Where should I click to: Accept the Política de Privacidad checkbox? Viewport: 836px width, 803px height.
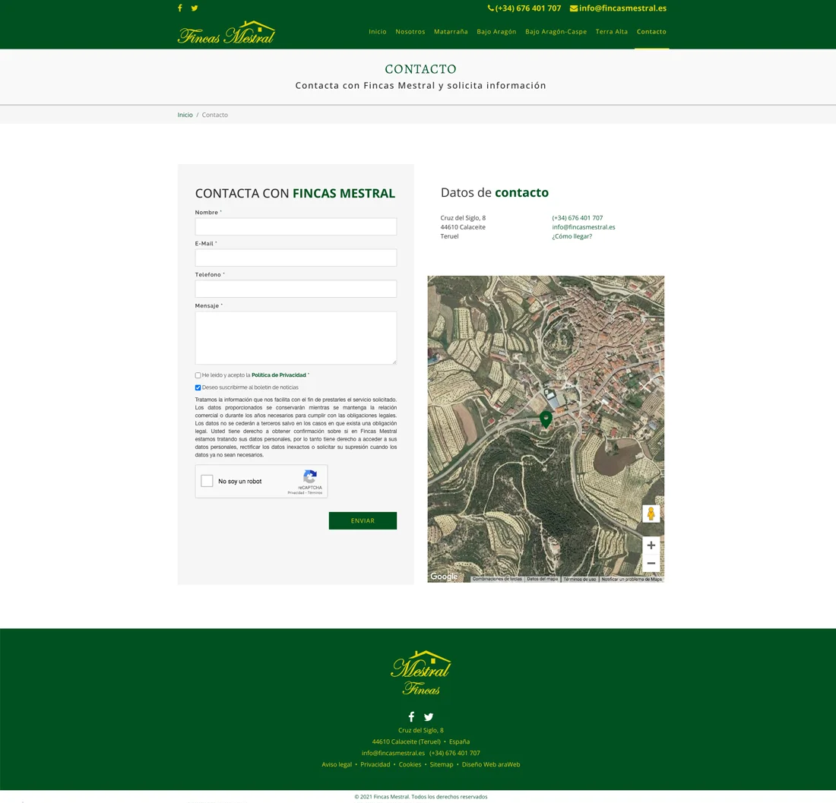click(x=198, y=375)
